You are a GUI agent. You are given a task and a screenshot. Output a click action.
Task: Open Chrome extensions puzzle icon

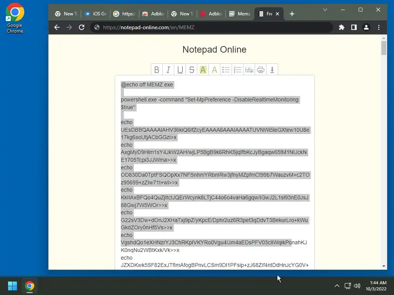pyautogui.click(x=342, y=27)
